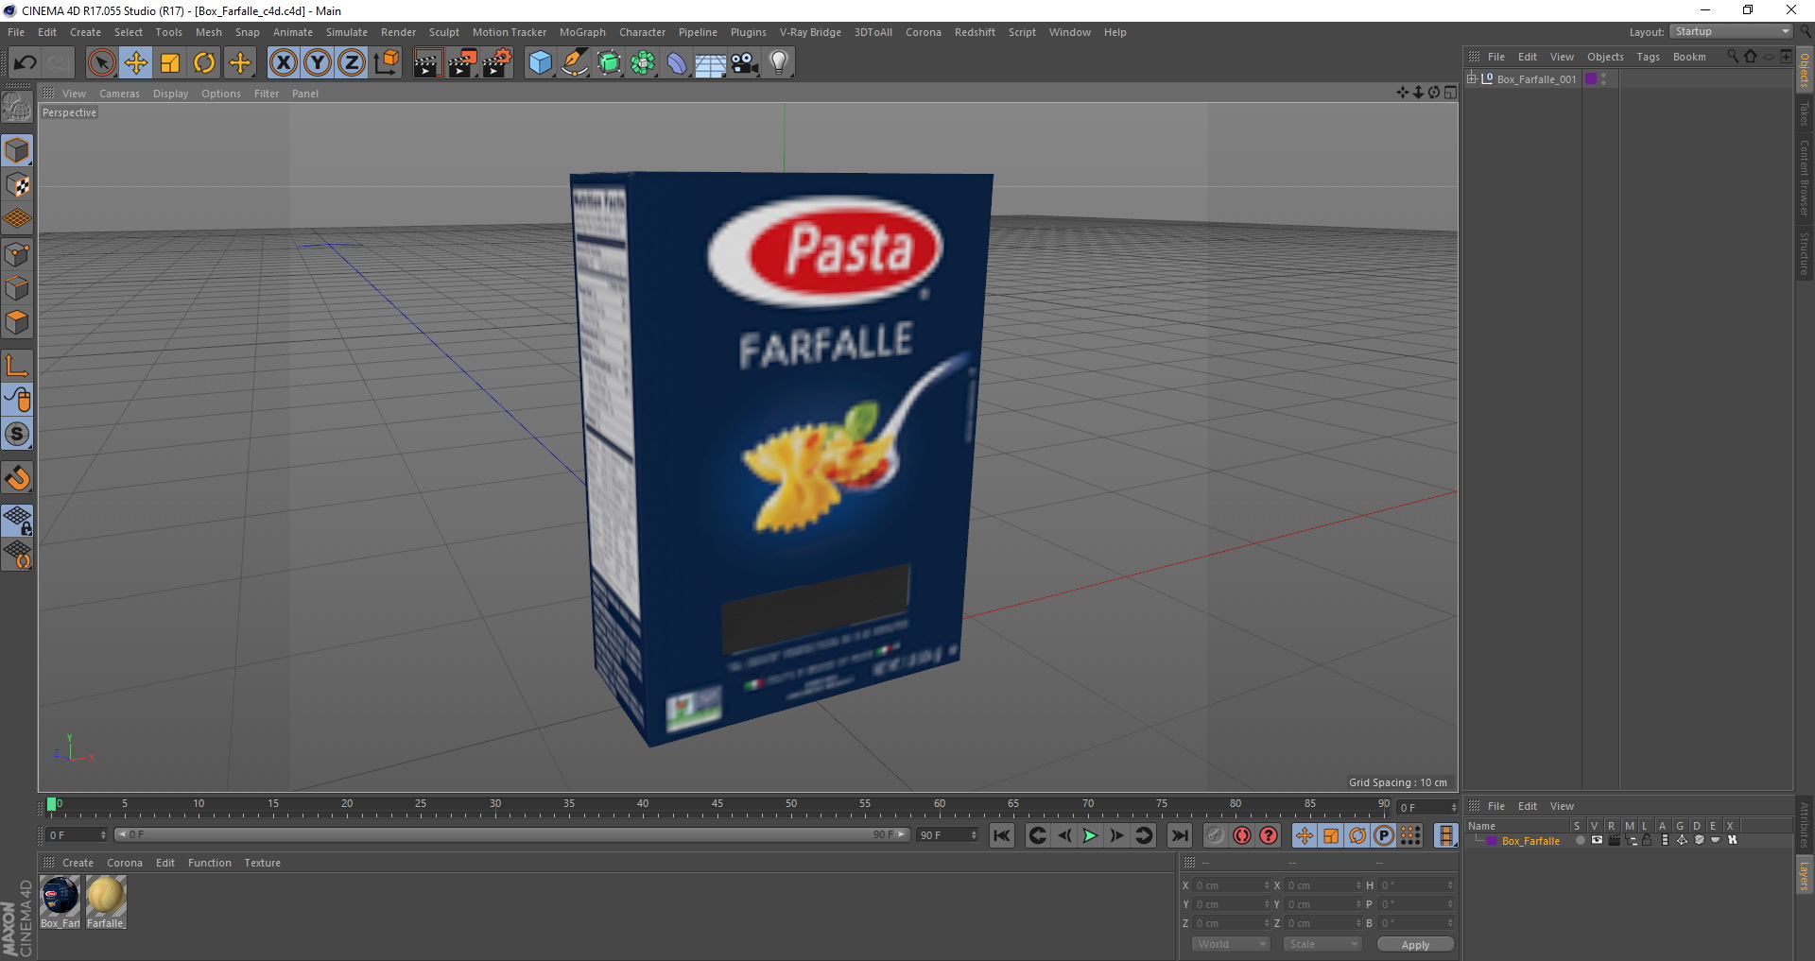Click purple swatch of Box_Farfalle layer
Image resolution: width=1815 pixels, height=961 pixels.
pos(1492,840)
